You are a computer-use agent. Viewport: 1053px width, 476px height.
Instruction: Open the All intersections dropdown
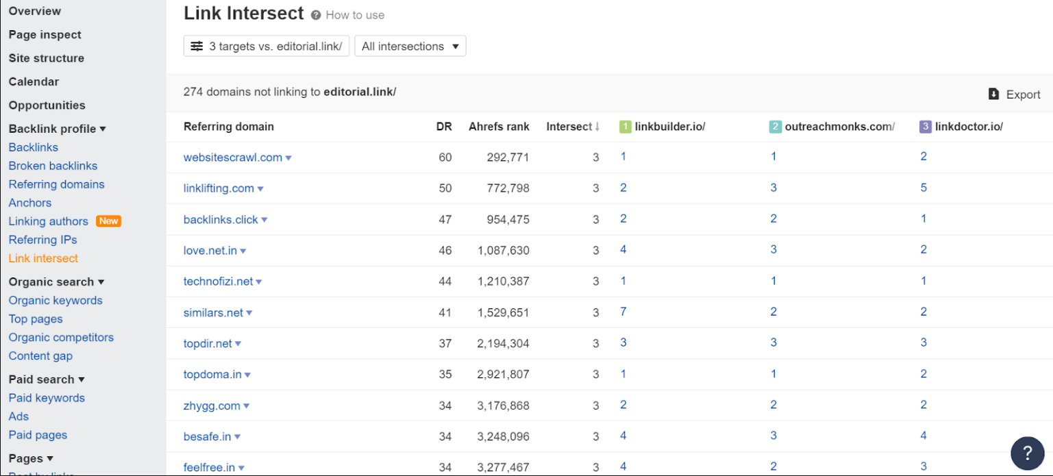(x=410, y=46)
